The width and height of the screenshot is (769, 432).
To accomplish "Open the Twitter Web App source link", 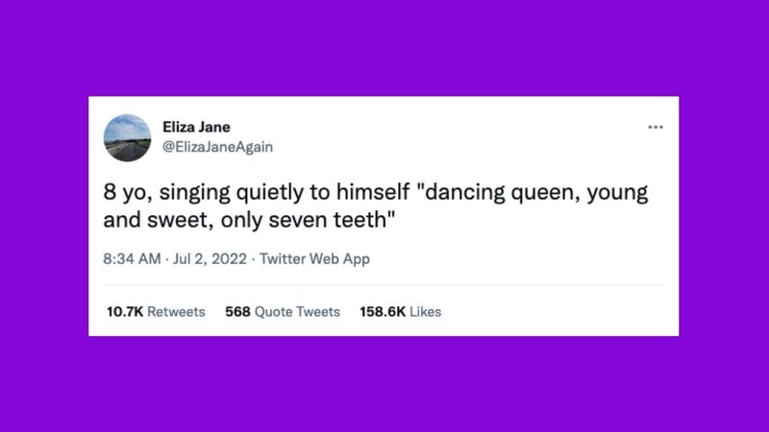I will (315, 259).
